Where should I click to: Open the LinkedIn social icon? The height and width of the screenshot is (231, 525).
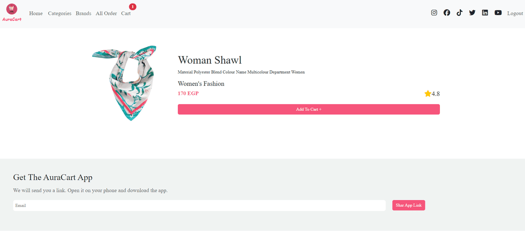tap(485, 13)
